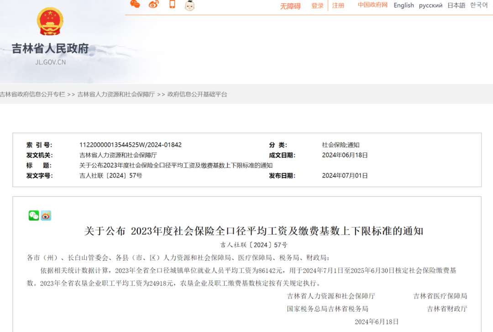Open 政府信息公开基础平台 breadcrumb link
The height and width of the screenshot is (332, 493).
pyautogui.click(x=197, y=95)
